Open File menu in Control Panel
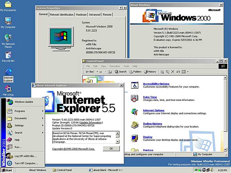Image resolution: width=231 pixels, height=173 pixels. tap(88, 66)
